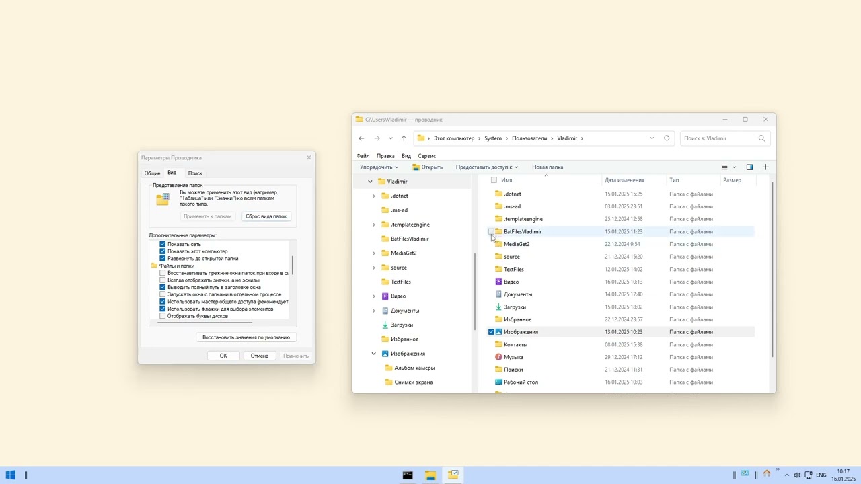Click the Загрузки download icon in file list

coord(498,307)
